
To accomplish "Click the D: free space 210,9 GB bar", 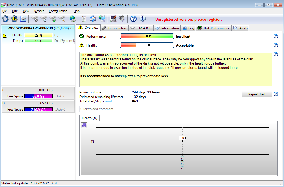I will (x=38, y=110).
